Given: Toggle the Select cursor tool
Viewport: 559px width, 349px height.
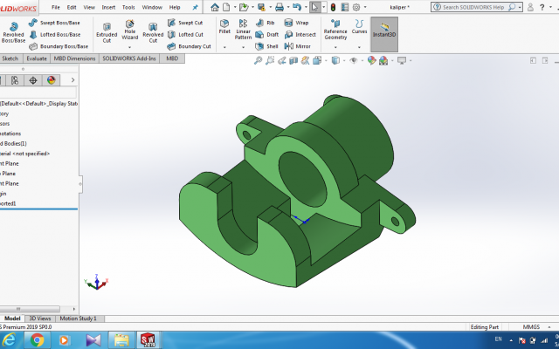Looking at the screenshot, I should click(314, 7).
